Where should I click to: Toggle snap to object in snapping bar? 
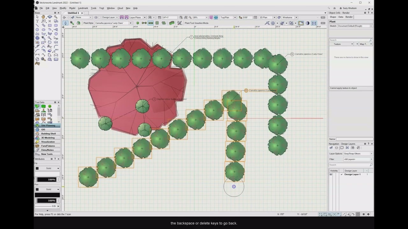click(x=325, y=214)
